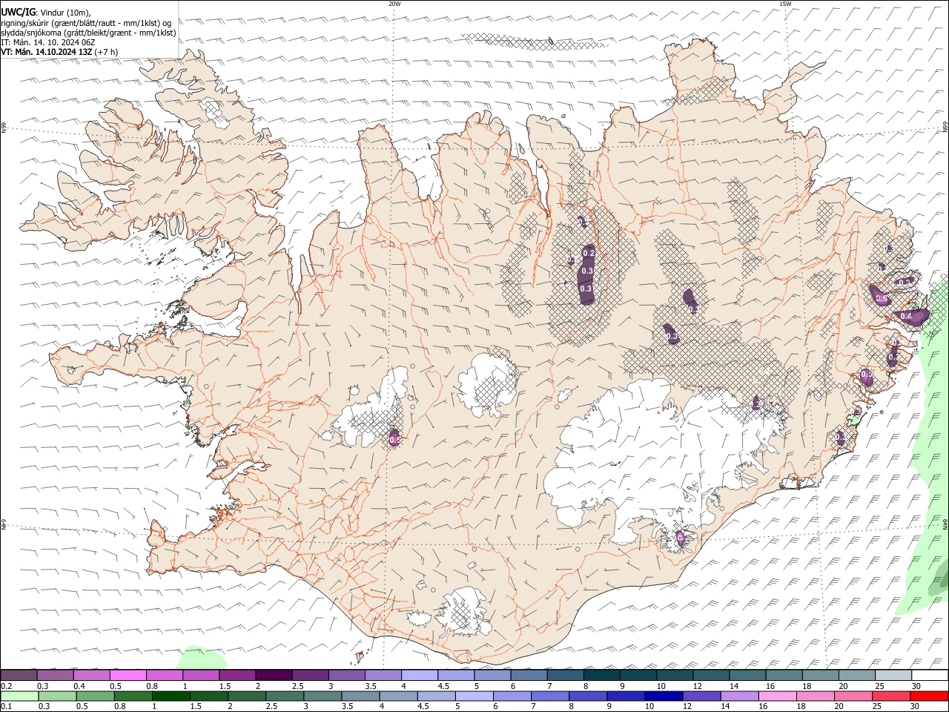Pick the top-row legend swatch above 7

565,675
